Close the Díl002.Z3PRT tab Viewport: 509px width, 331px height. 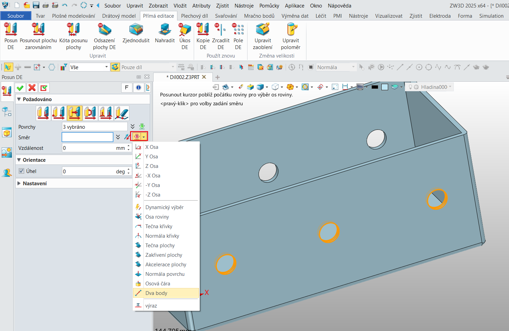point(204,77)
